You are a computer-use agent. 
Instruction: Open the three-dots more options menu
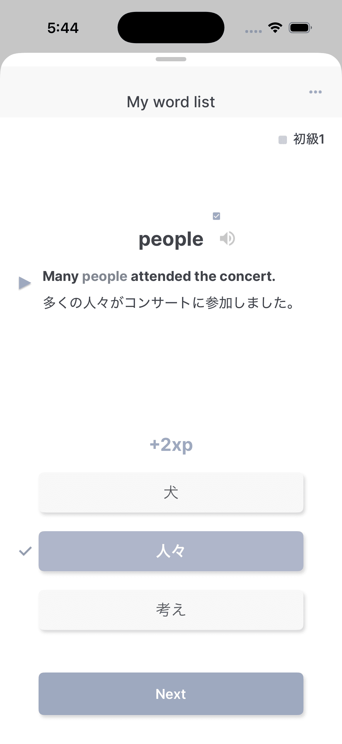coord(315,92)
